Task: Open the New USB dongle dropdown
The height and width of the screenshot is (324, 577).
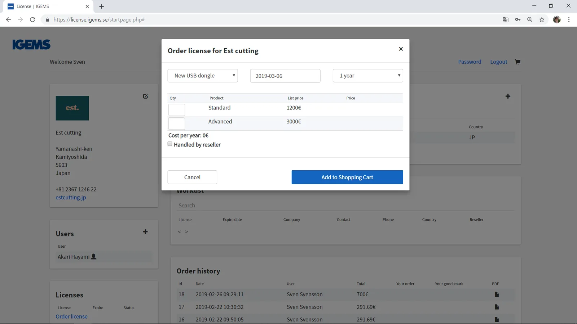Action: click(x=203, y=76)
